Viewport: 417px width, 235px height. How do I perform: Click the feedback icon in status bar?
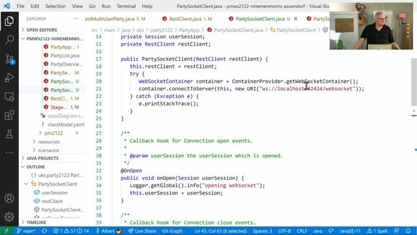pyautogui.click(x=397, y=231)
